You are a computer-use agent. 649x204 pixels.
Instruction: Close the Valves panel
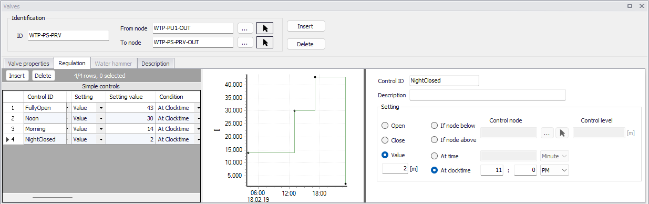(642, 6)
